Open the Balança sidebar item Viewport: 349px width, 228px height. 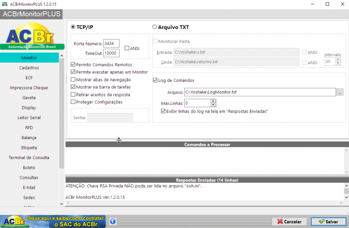(x=29, y=138)
